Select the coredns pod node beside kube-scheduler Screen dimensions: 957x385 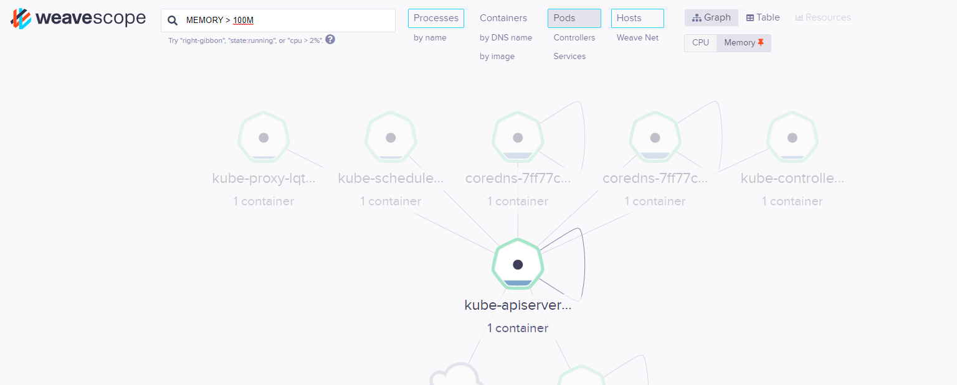[x=518, y=137]
